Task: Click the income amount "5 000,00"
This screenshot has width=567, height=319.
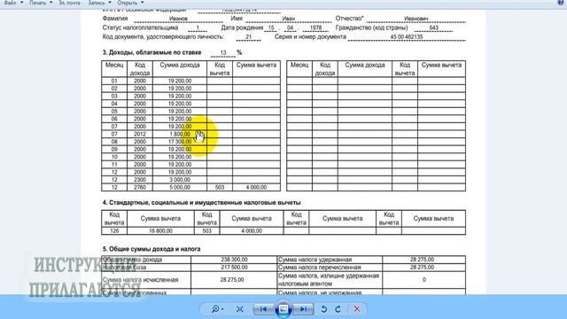Action: pyautogui.click(x=180, y=187)
